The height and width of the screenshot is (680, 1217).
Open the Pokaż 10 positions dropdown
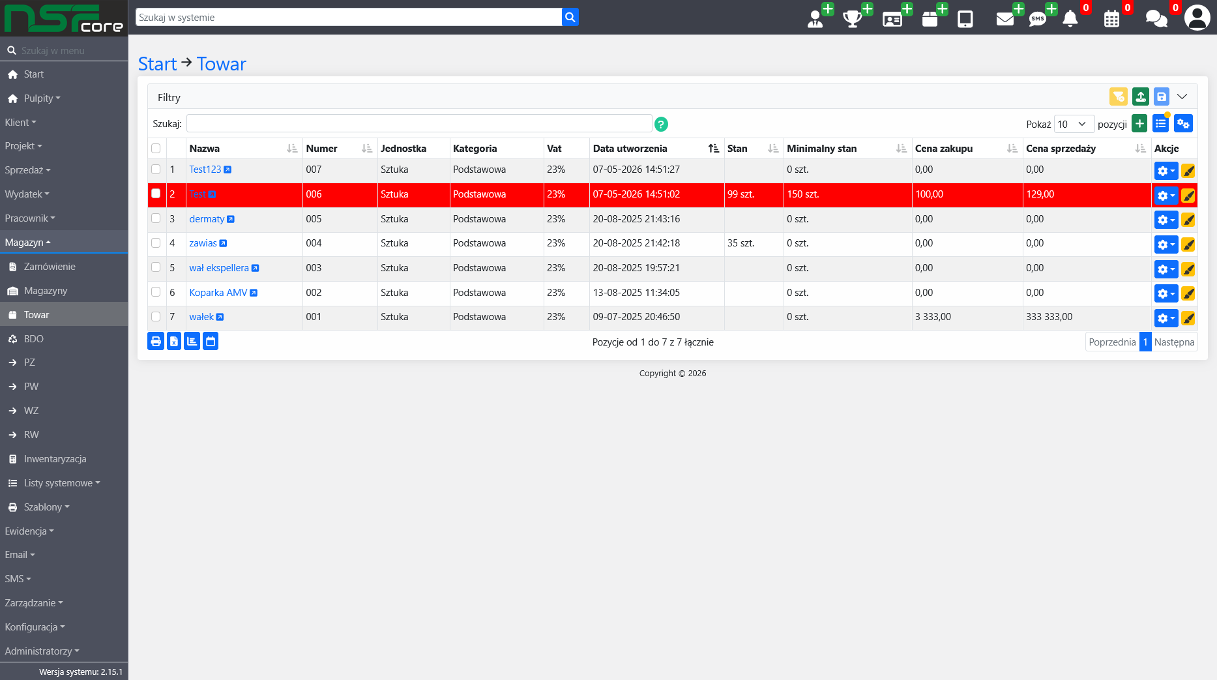point(1074,124)
